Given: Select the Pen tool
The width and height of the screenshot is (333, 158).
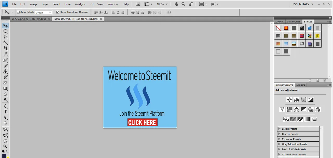Looking at the screenshot, I should pyautogui.click(x=5, y=106).
